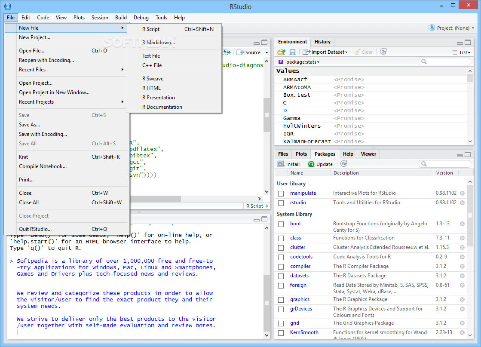Image resolution: width=481 pixels, height=347 pixels.
Task: Enable the boot package checkbox
Action: [x=281, y=224]
